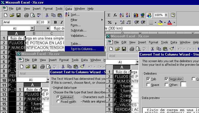Open the font size 10 dropdown
This screenshot has height=113, width=199.
49,22
